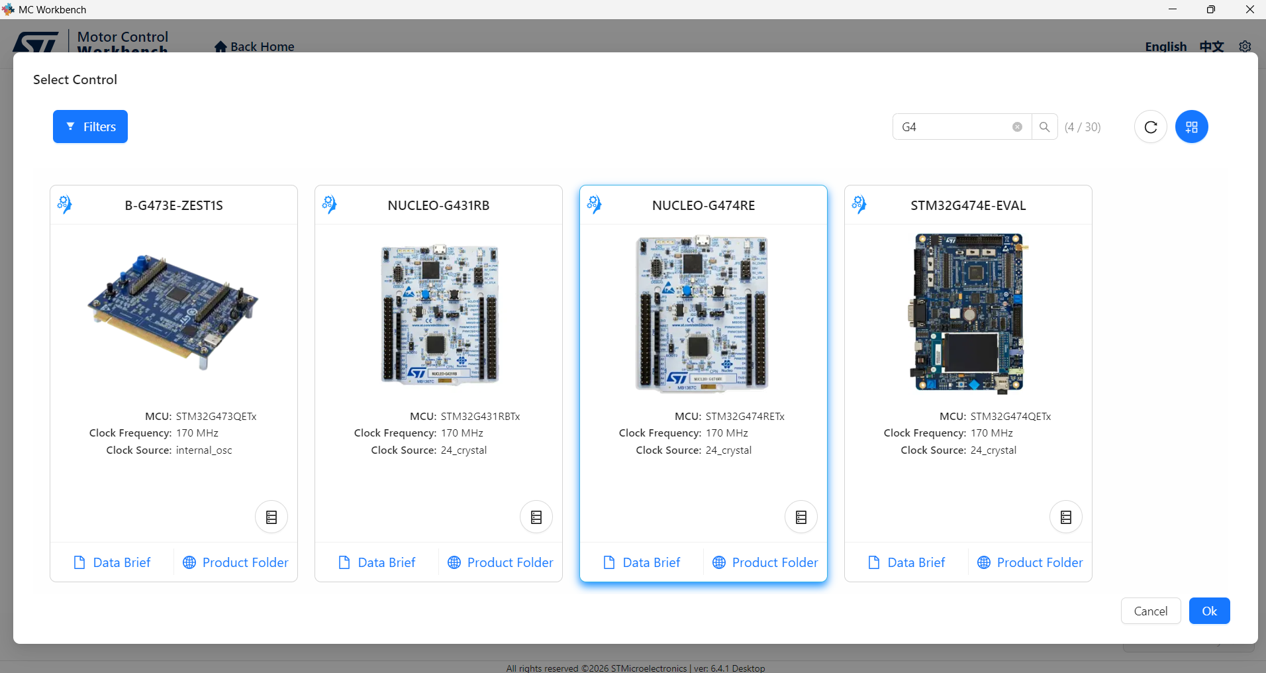
Task: Click the NUCLEO-G474RE card title
Action: (704, 205)
